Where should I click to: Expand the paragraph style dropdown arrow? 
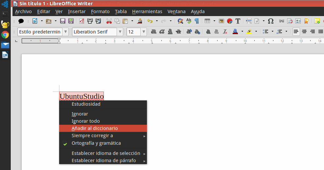point(65,32)
